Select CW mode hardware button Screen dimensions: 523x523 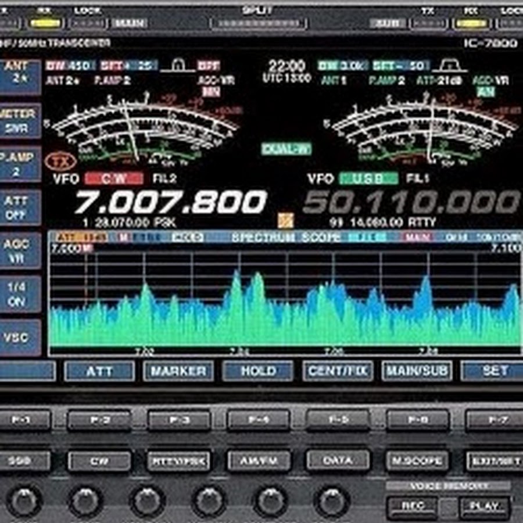(x=99, y=461)
